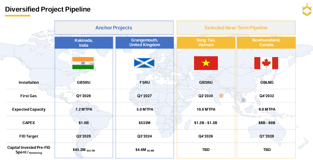Viewport: 313px width, 160px height.
Task: Click the Scotland saltire flag icon
Action: (144, 63)
